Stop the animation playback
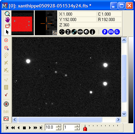The width and height of the screenshot is (135, 134). click(x=24, y=128)
